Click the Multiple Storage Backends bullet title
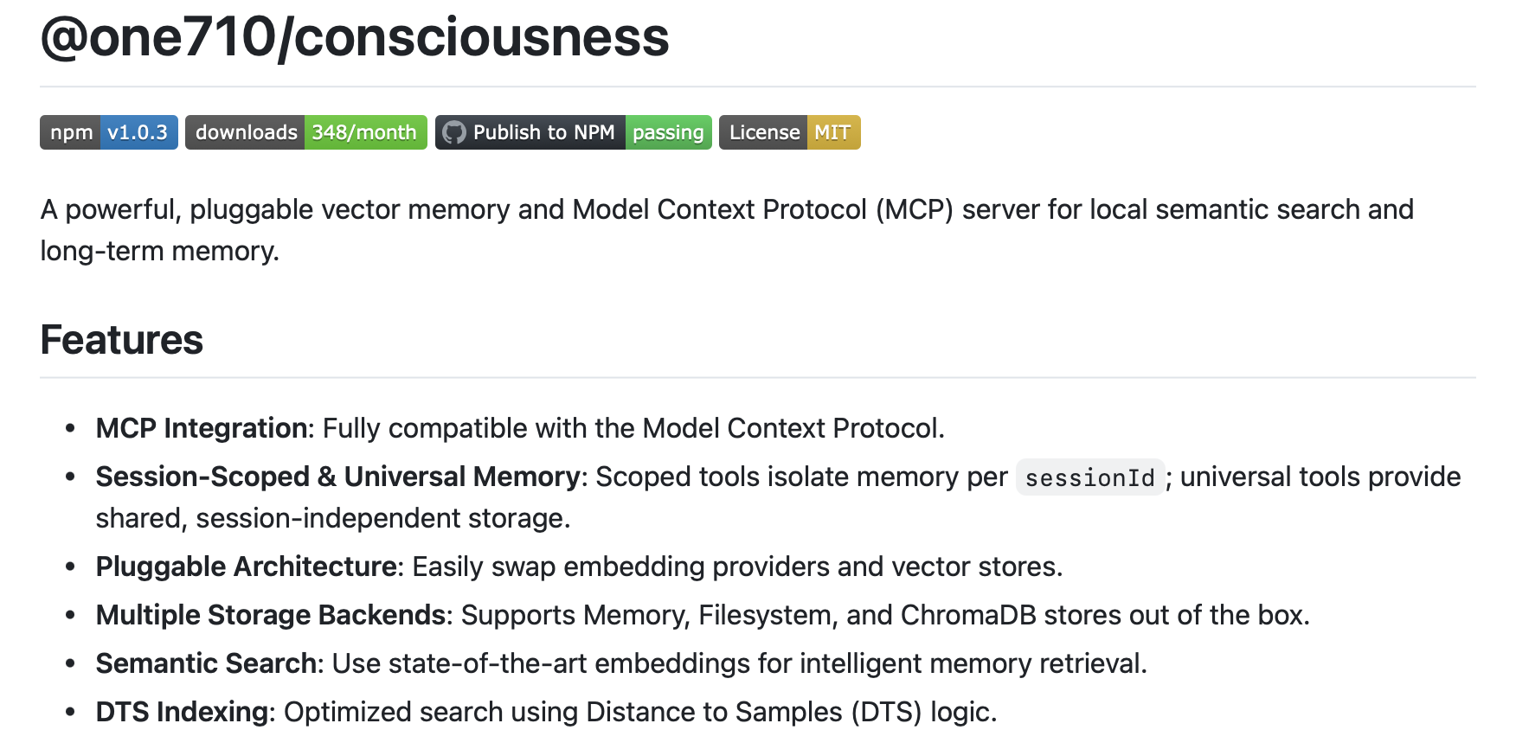The image size is (1516, 749). [270, 615]
